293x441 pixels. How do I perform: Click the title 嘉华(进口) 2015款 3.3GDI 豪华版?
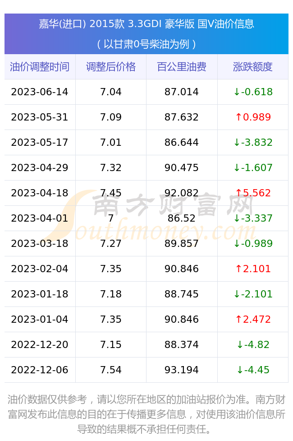coord(117,24)
